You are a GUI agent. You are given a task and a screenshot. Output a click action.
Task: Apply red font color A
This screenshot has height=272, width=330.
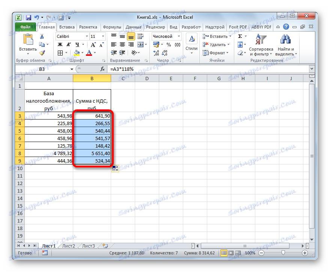pos(89,53)
